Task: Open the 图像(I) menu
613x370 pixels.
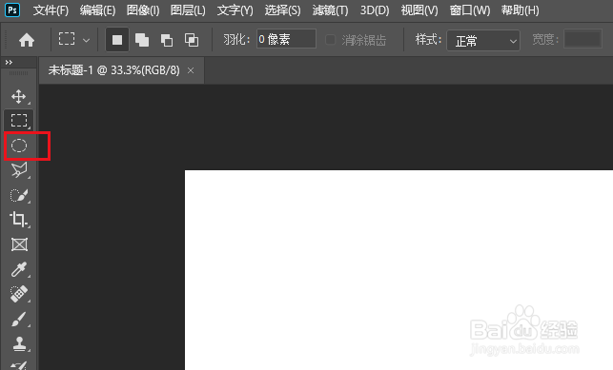Action: (x=143, y=10)
